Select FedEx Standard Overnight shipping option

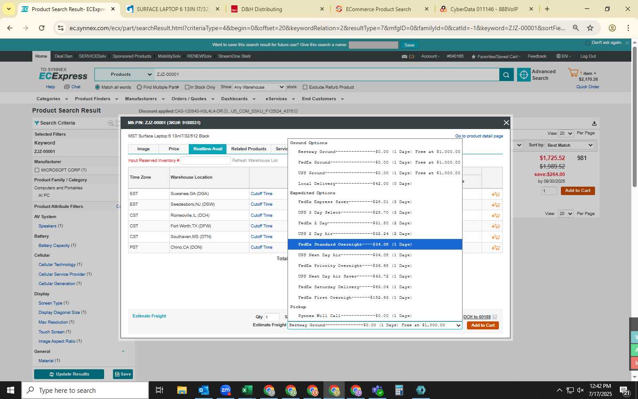click(x=375, y=244)
